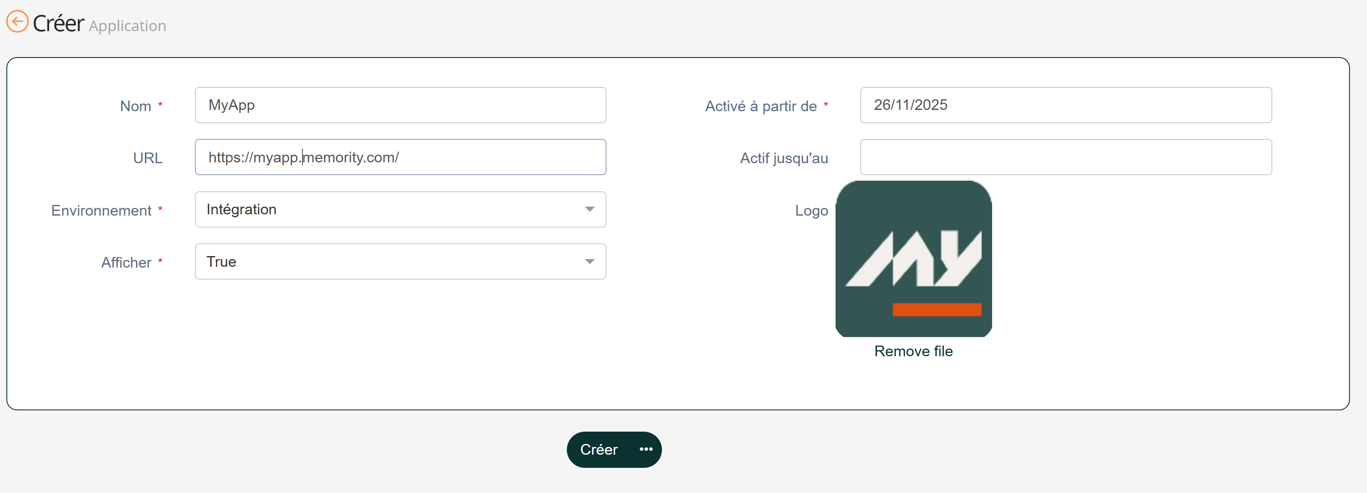Click the empty Actif jusqu'au field
Viewport: 1367px width, 493px height.
(1065, 157)
